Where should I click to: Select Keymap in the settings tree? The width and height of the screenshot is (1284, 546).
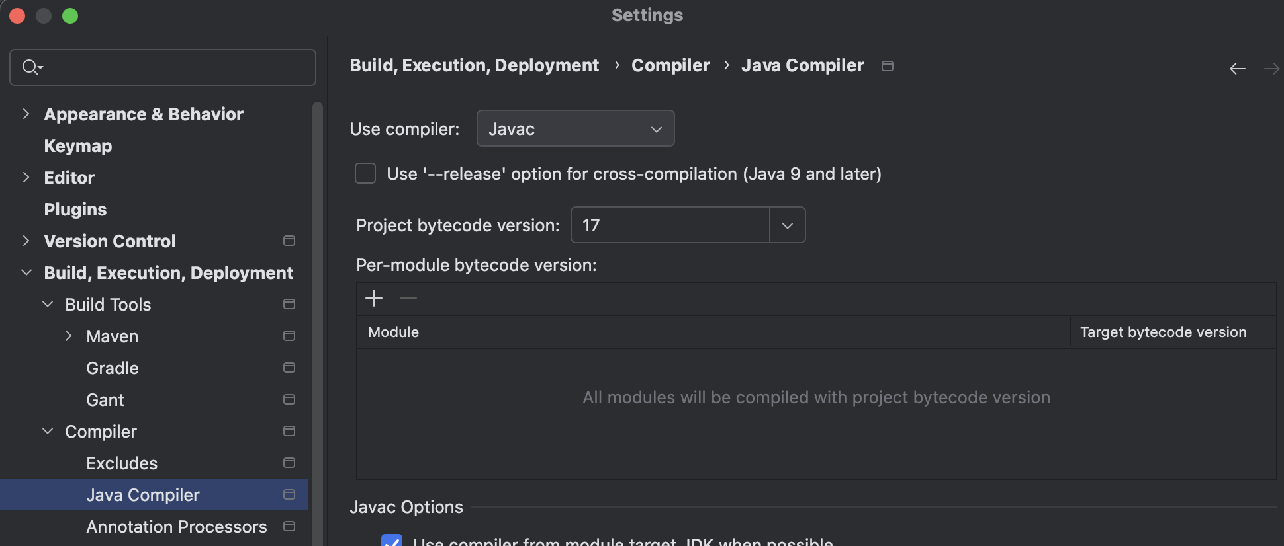78,146
